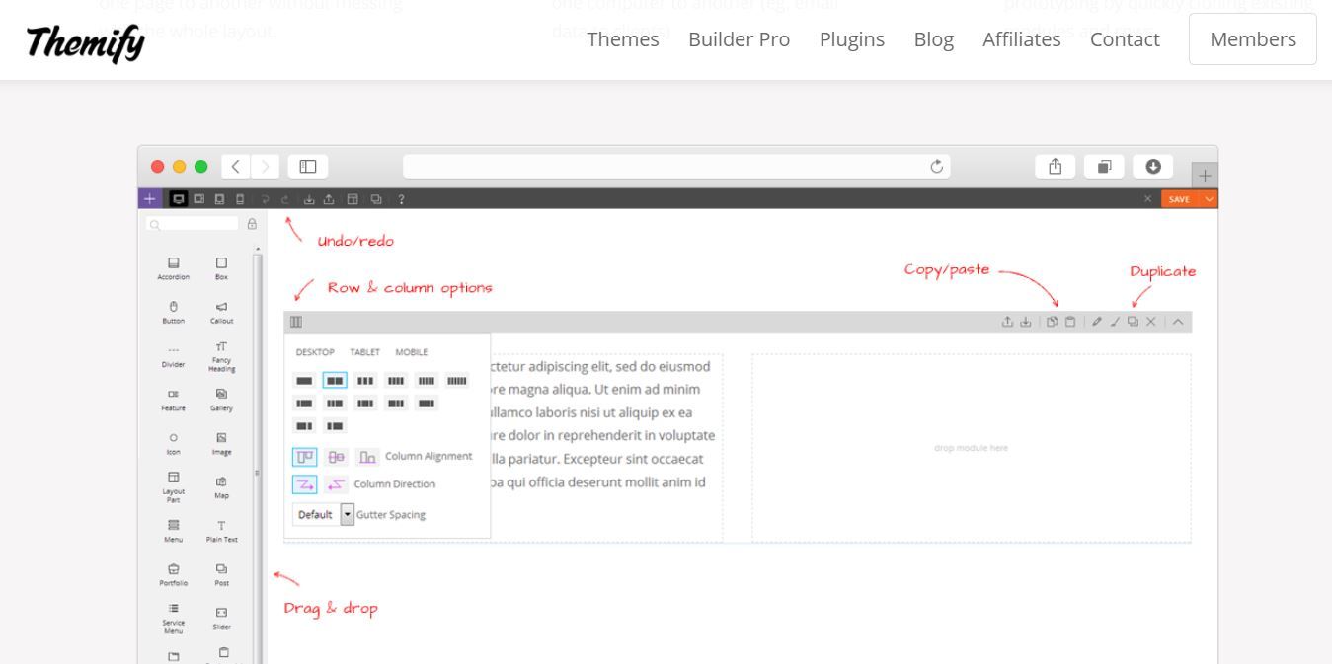Close the builder with the X beside SAVE
Screen dimensions: 1332x664
pos(1147,198)
